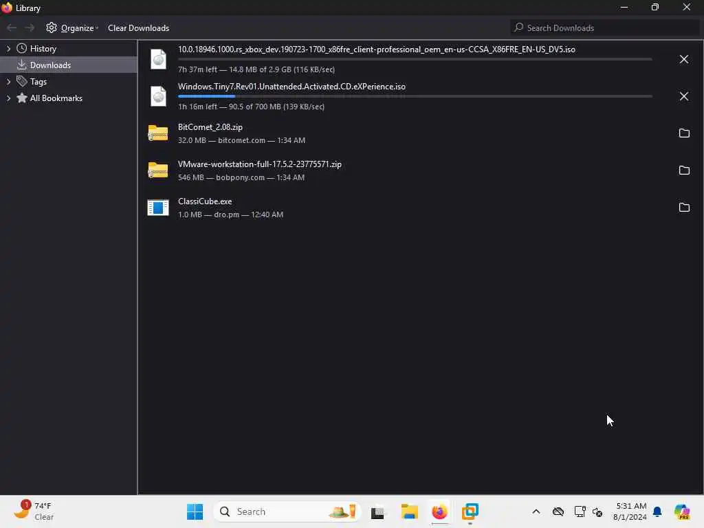Select Windows.Tiny7.Rev01 ISO file name
The image size is (704, 528).
[291, 87]
